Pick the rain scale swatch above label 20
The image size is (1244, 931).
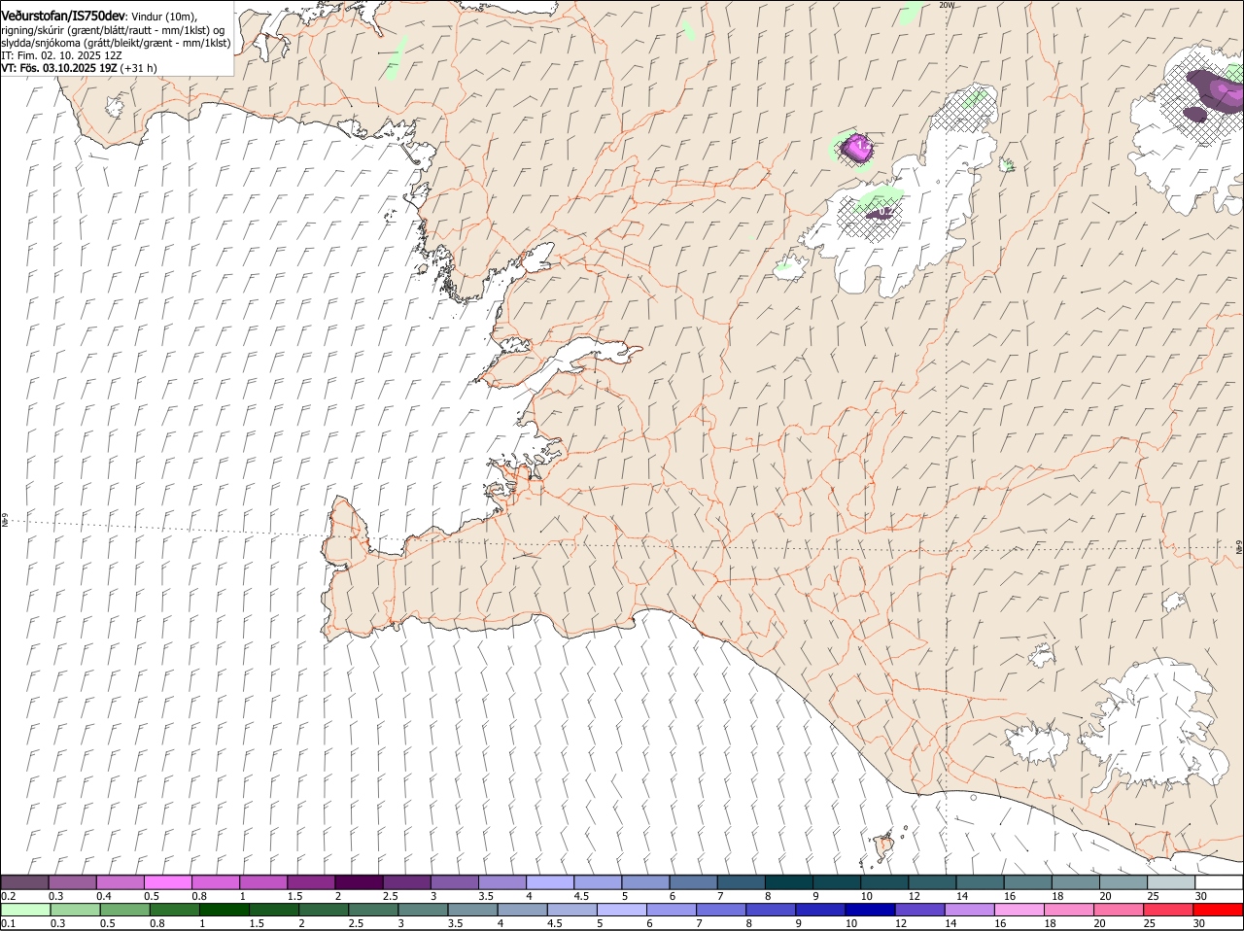(x=1120, y=910)
